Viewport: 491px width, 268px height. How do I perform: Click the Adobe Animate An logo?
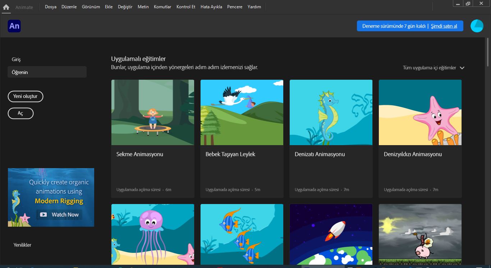14,26
